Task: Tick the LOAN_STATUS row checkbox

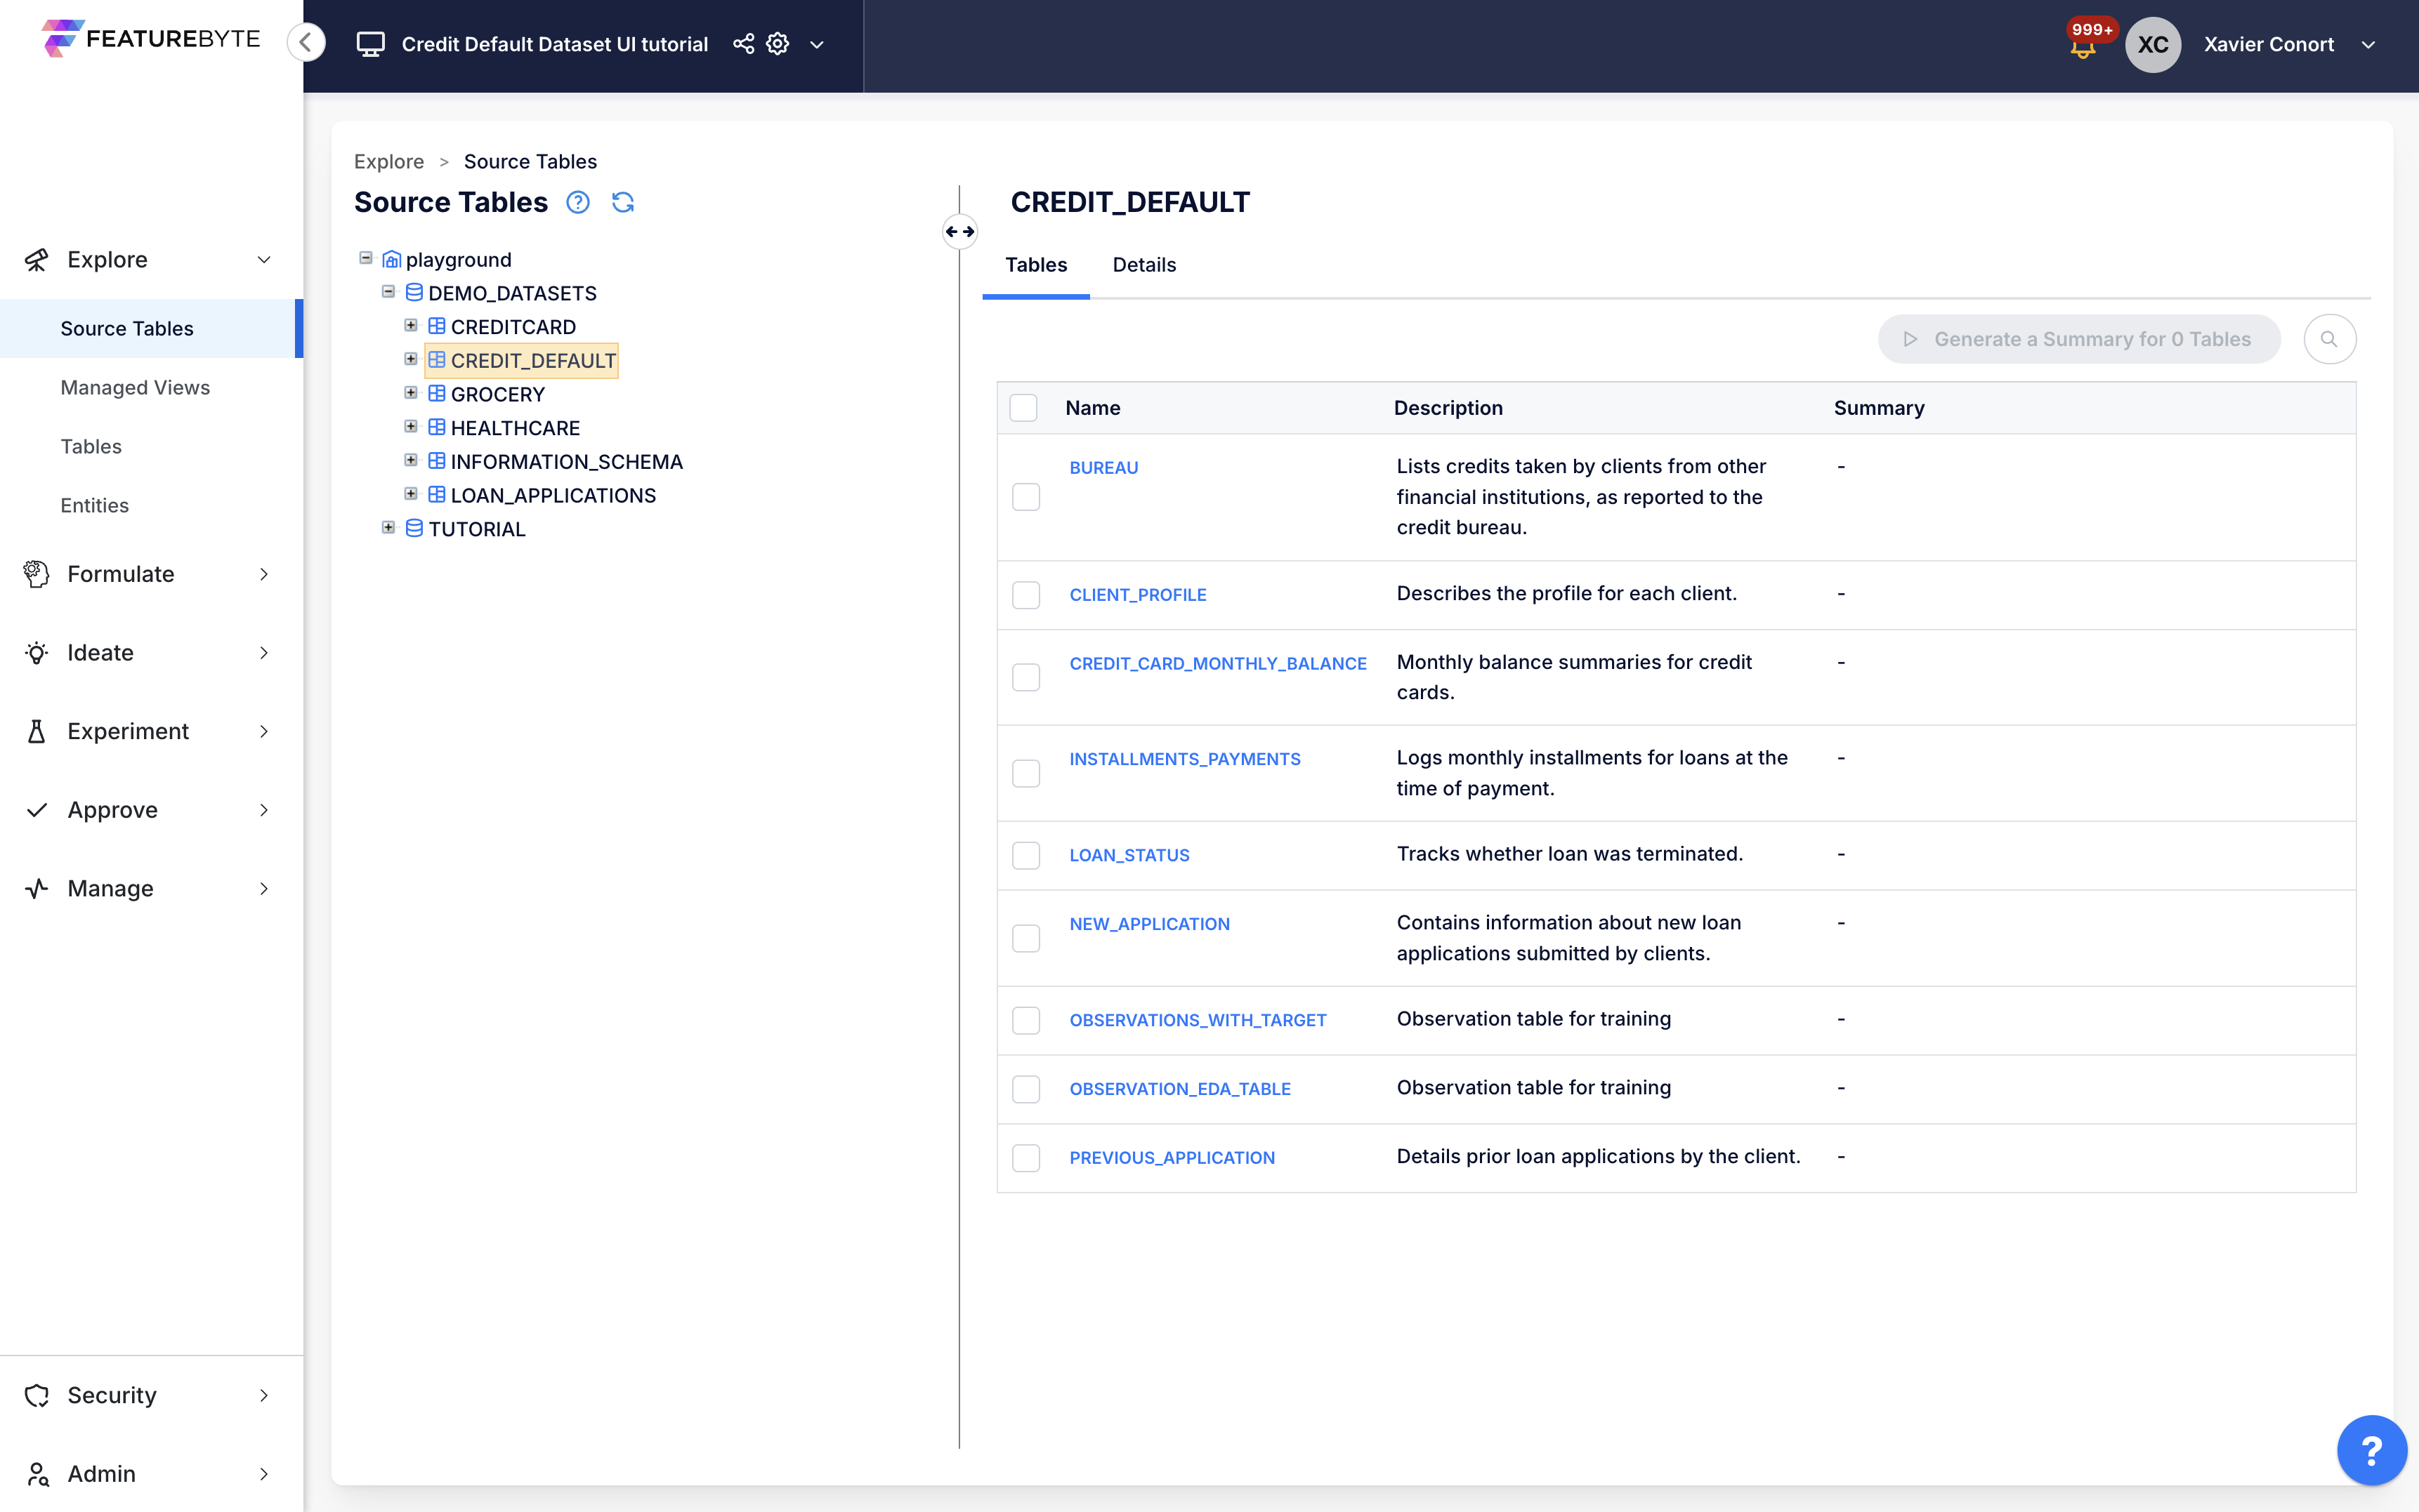Action: point(1025,855)
